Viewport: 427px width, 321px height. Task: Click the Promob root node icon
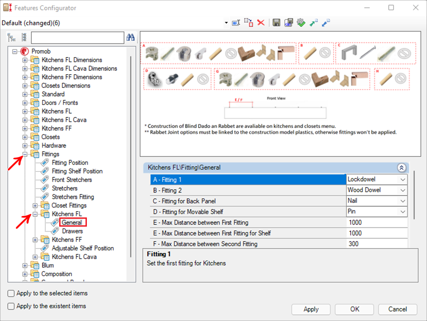pos(25,51)
